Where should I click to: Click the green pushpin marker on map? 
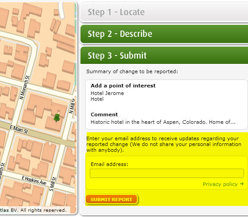click(x=57, y=118)
